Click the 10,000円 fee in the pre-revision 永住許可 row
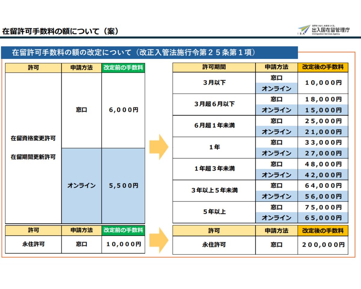This screenshot has height=289, width=361. (123, 244)
